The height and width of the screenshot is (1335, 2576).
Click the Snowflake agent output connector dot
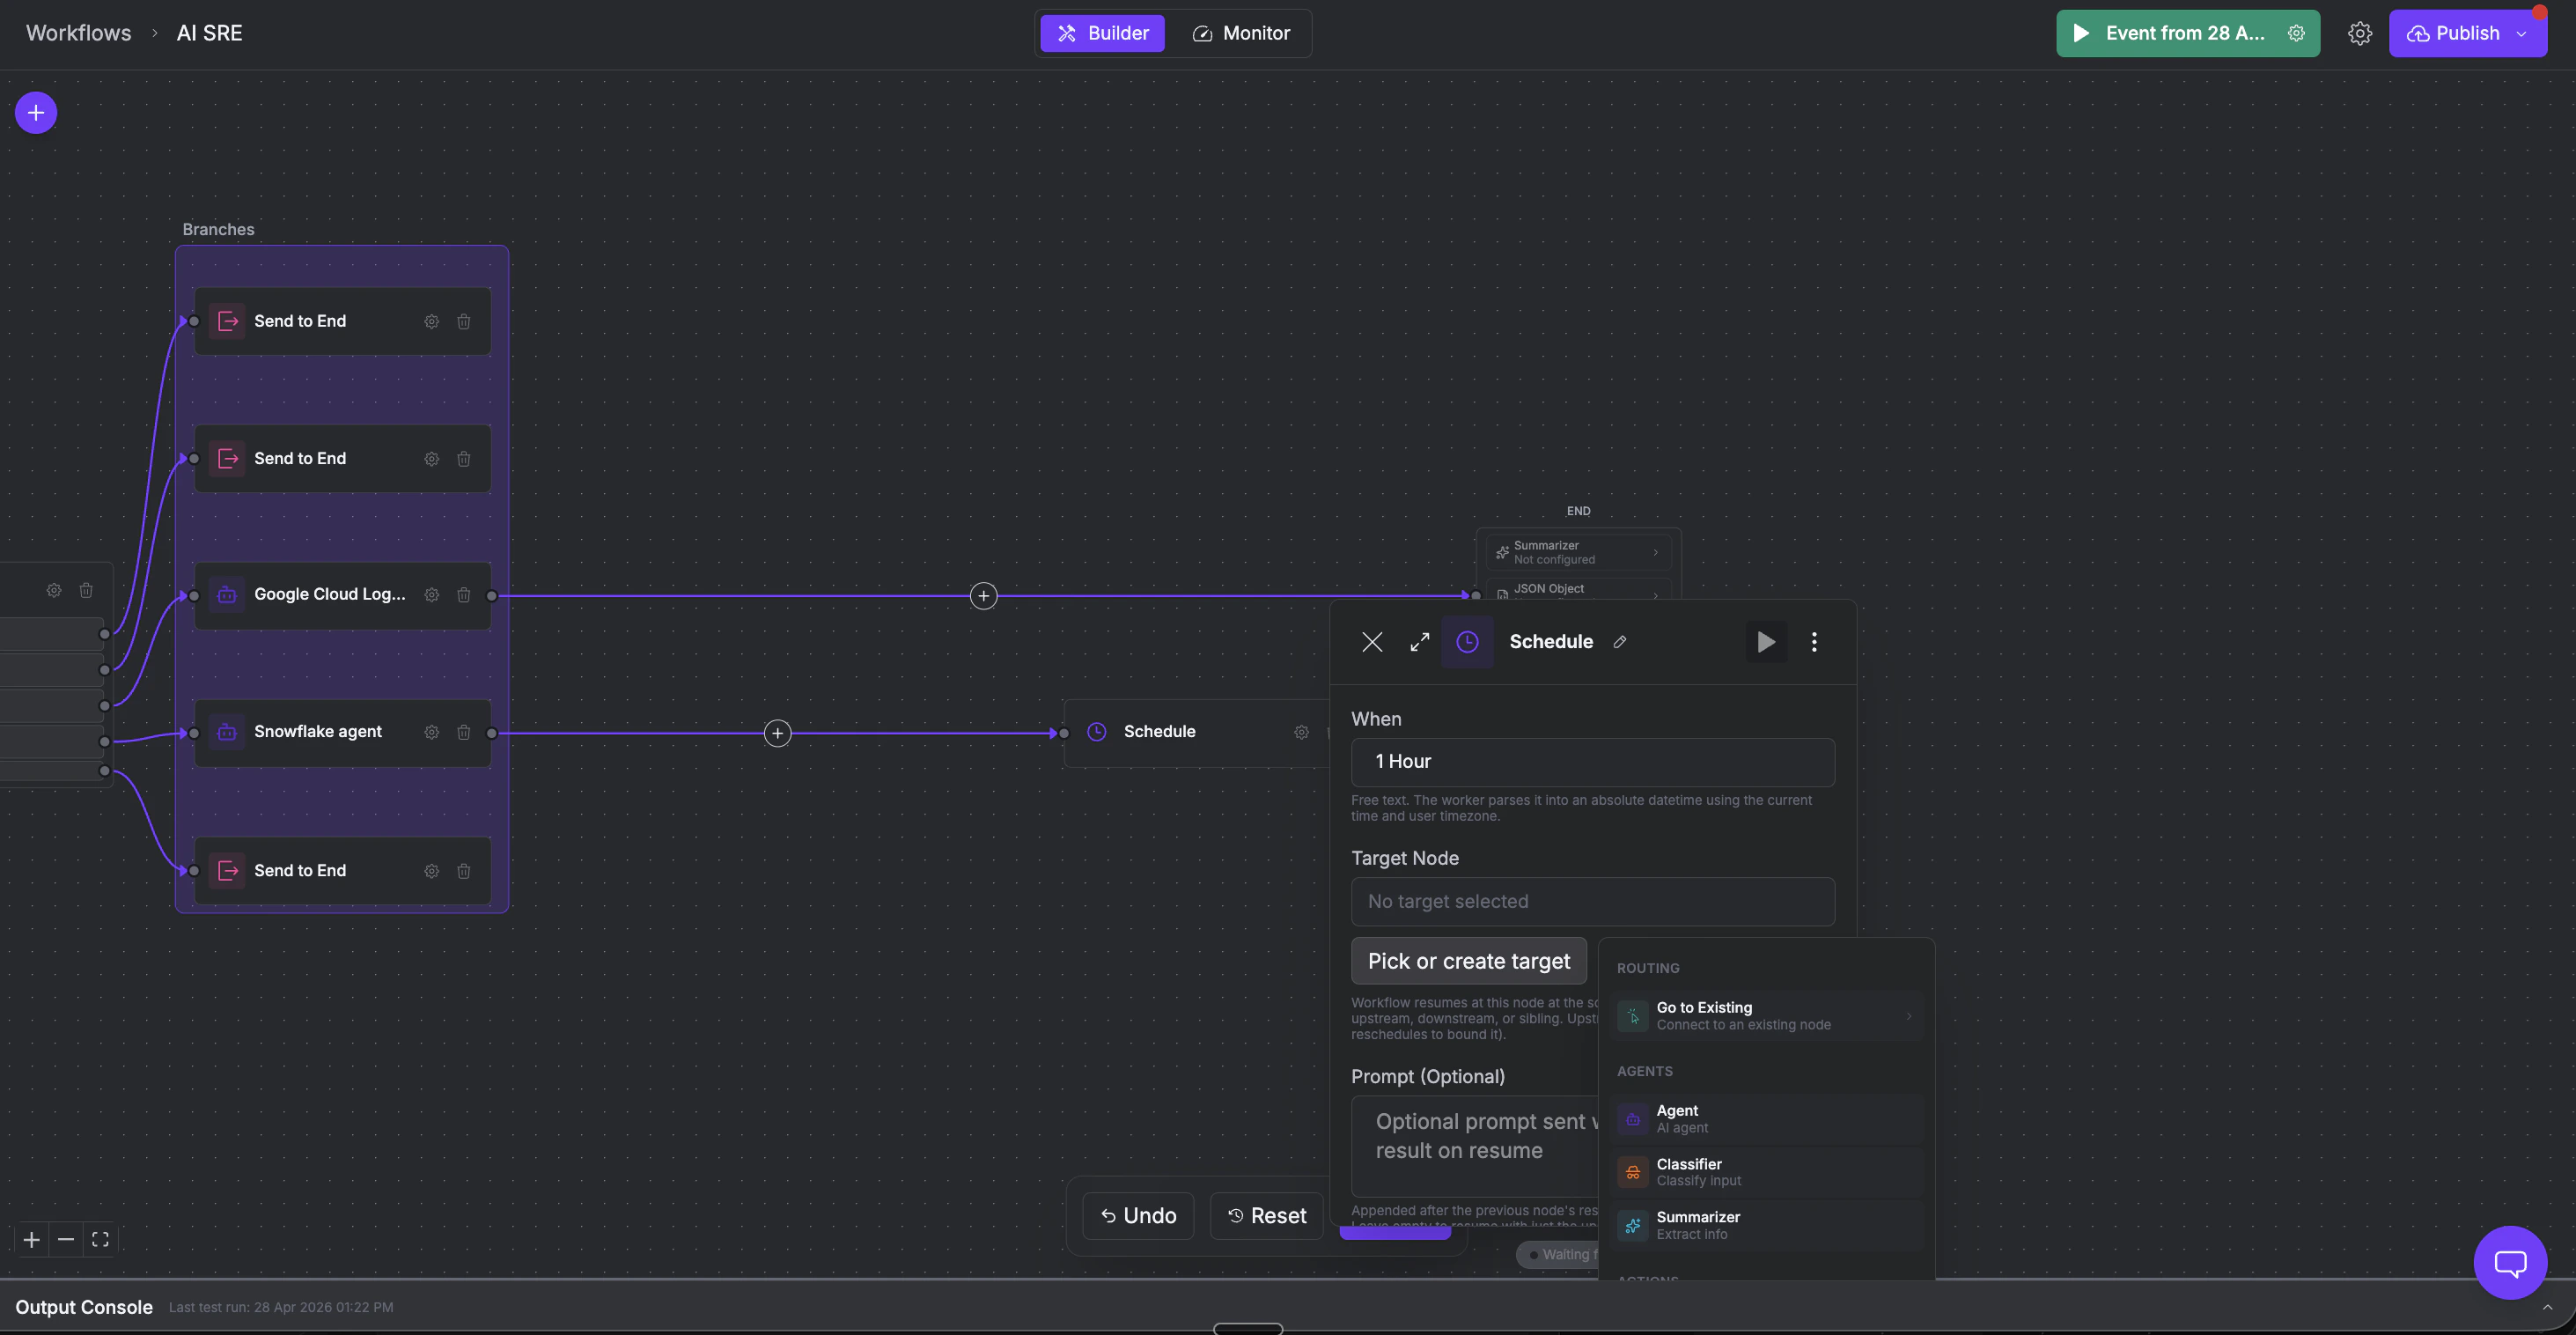[x=491, y=733]
